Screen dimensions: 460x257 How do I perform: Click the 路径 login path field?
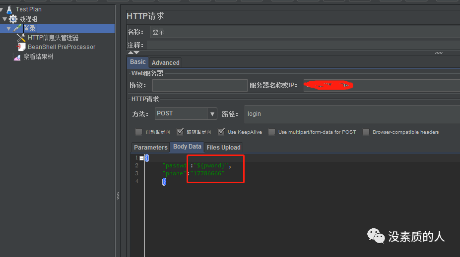click(x=352, y=114)
